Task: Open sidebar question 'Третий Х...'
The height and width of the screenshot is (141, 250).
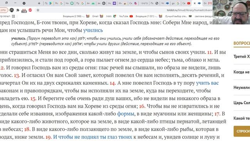Action: (x=242, y=56)
